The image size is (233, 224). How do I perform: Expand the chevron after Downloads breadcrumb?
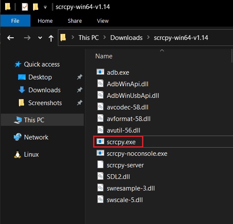point(148,37)
